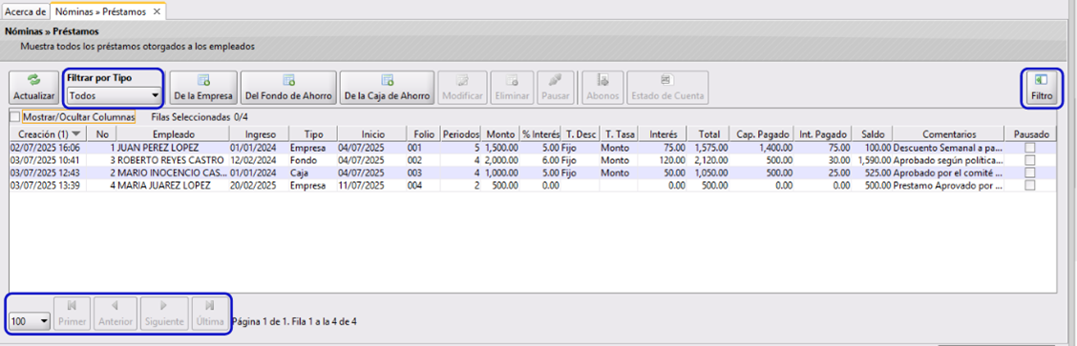Sort by the Int. Pagado column header
This screenshot has width=1077, height=346.
823,134
